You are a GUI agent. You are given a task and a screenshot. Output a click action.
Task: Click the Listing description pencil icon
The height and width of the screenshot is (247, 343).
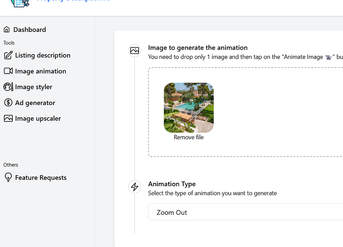(x=8, y=55)
